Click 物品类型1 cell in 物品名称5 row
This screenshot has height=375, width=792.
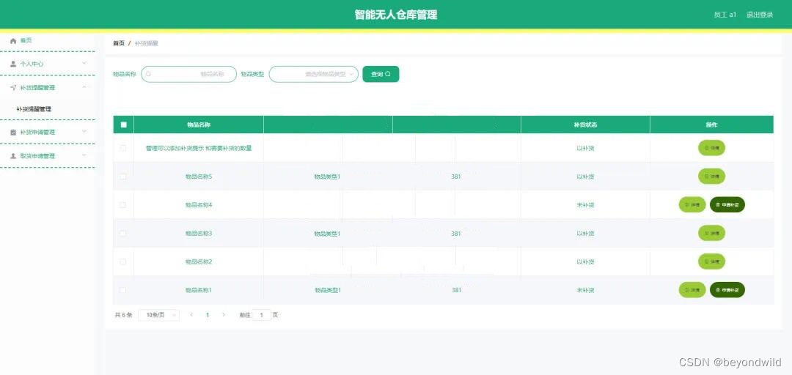pos(327,177)
